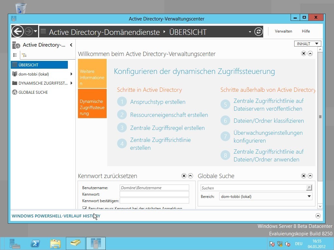Open Überwachungseinstellungen konfigurieren link

268,136
